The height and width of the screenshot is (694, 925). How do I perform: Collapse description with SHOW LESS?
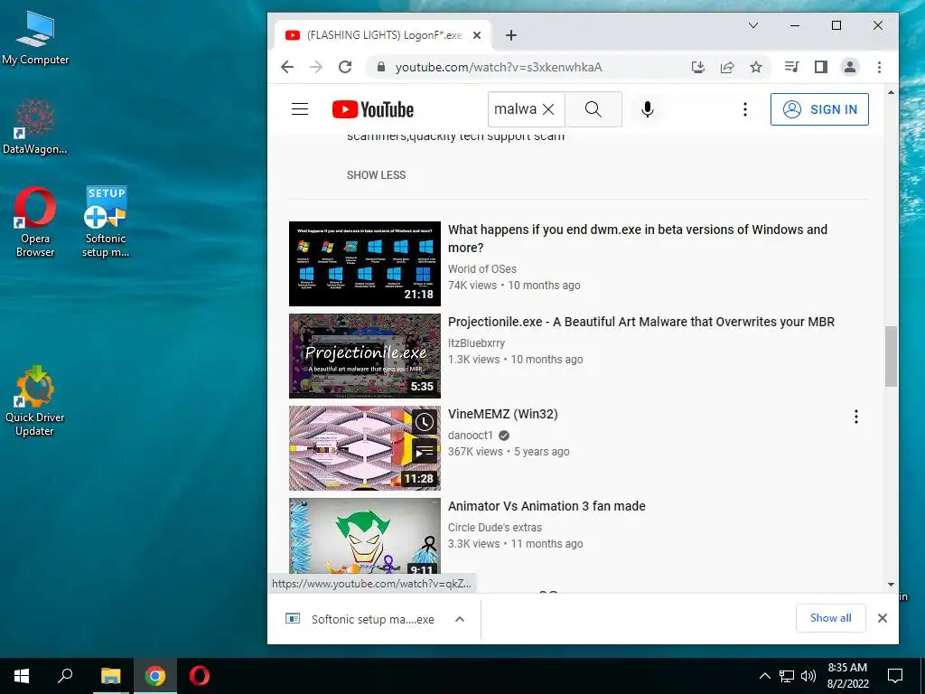tap(377, 174)
